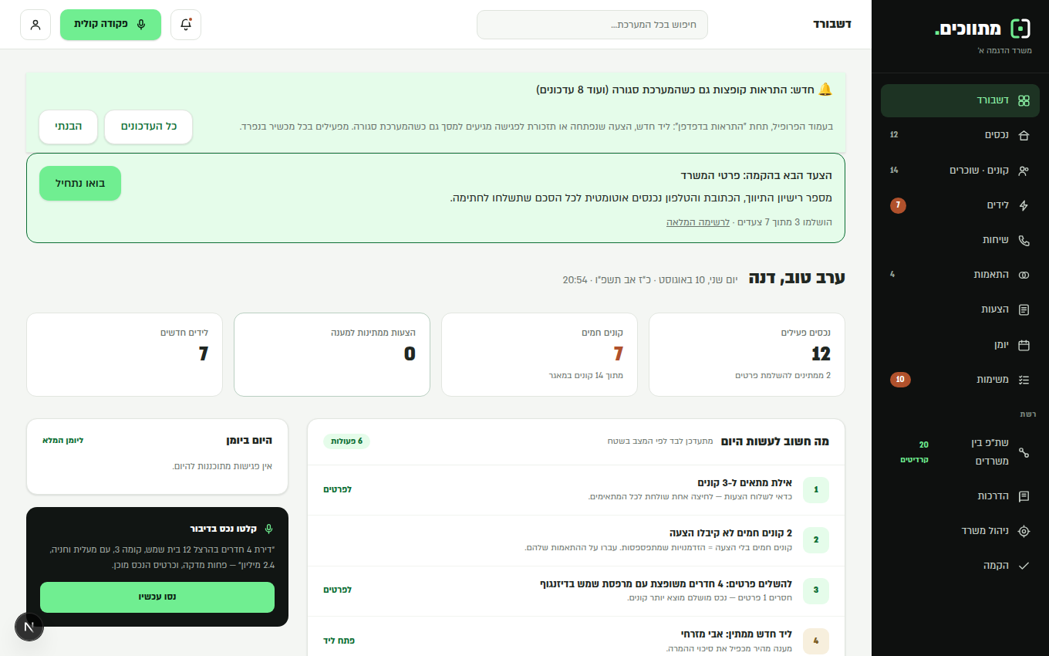Click the system search field חיפוש בכל המערכת
The width and height of the screenshot is (1049, 656).
coord(592,25)
